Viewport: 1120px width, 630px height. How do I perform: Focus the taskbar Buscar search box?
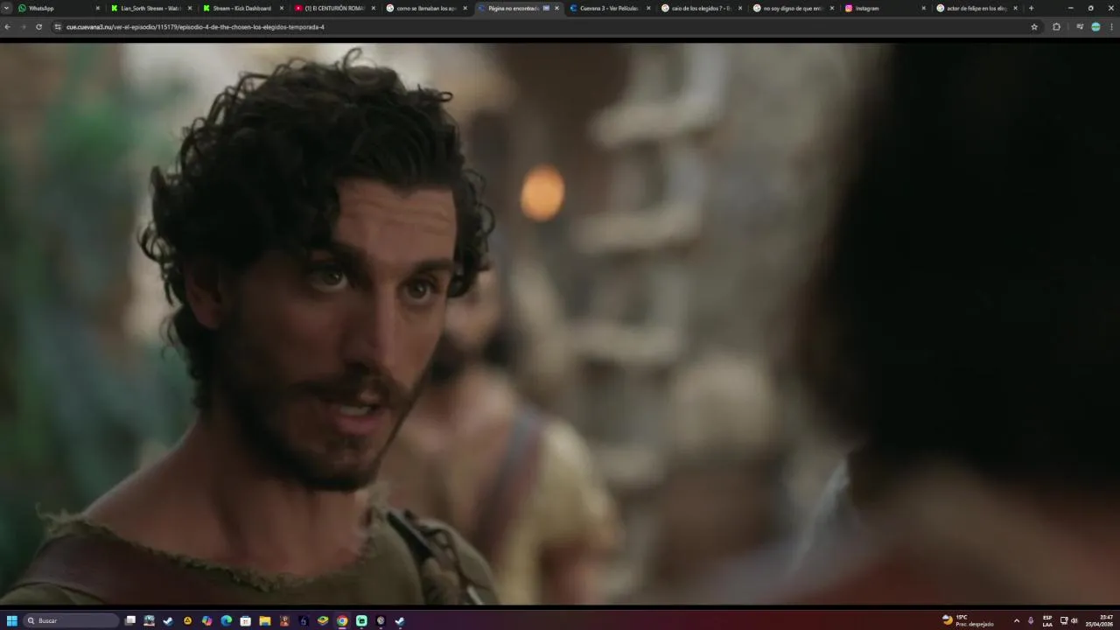click(71, 620)
